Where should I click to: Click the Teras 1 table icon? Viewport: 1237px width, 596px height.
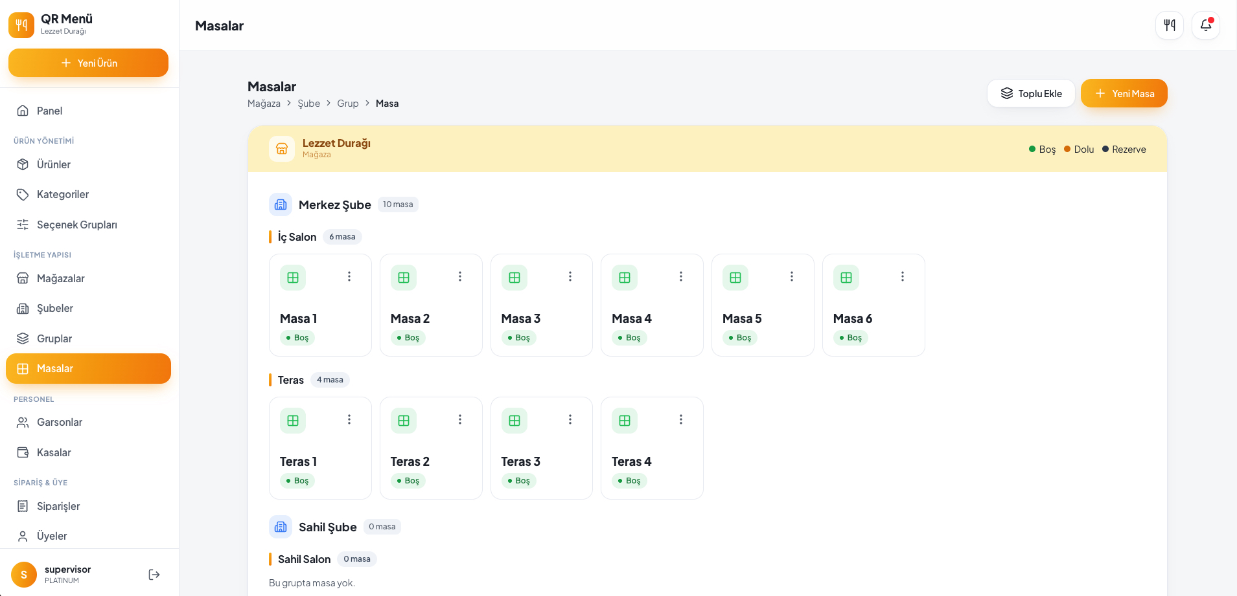(293, 421)
